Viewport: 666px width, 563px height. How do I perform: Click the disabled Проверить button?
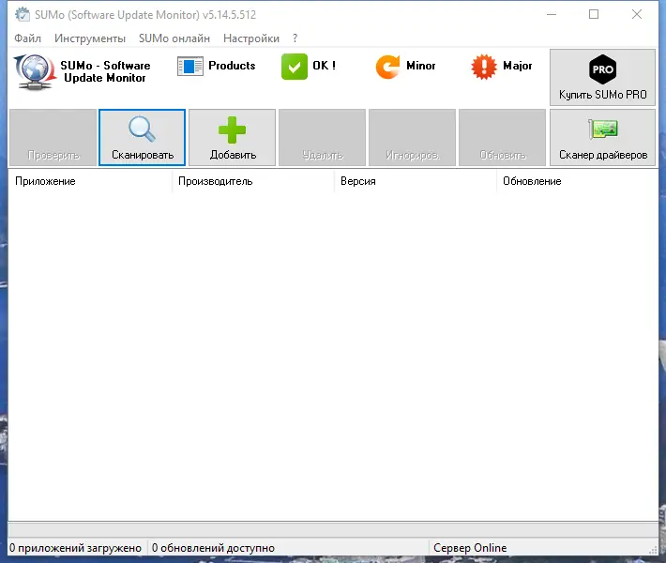(53, 137)
